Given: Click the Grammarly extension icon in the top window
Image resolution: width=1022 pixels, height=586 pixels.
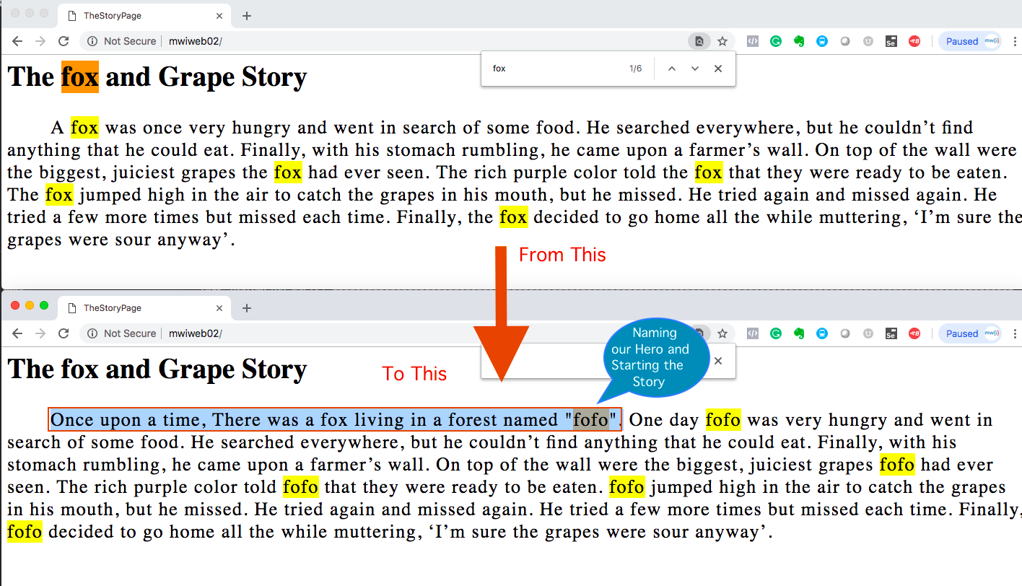Looking at the screenshot, I should 776,41.
